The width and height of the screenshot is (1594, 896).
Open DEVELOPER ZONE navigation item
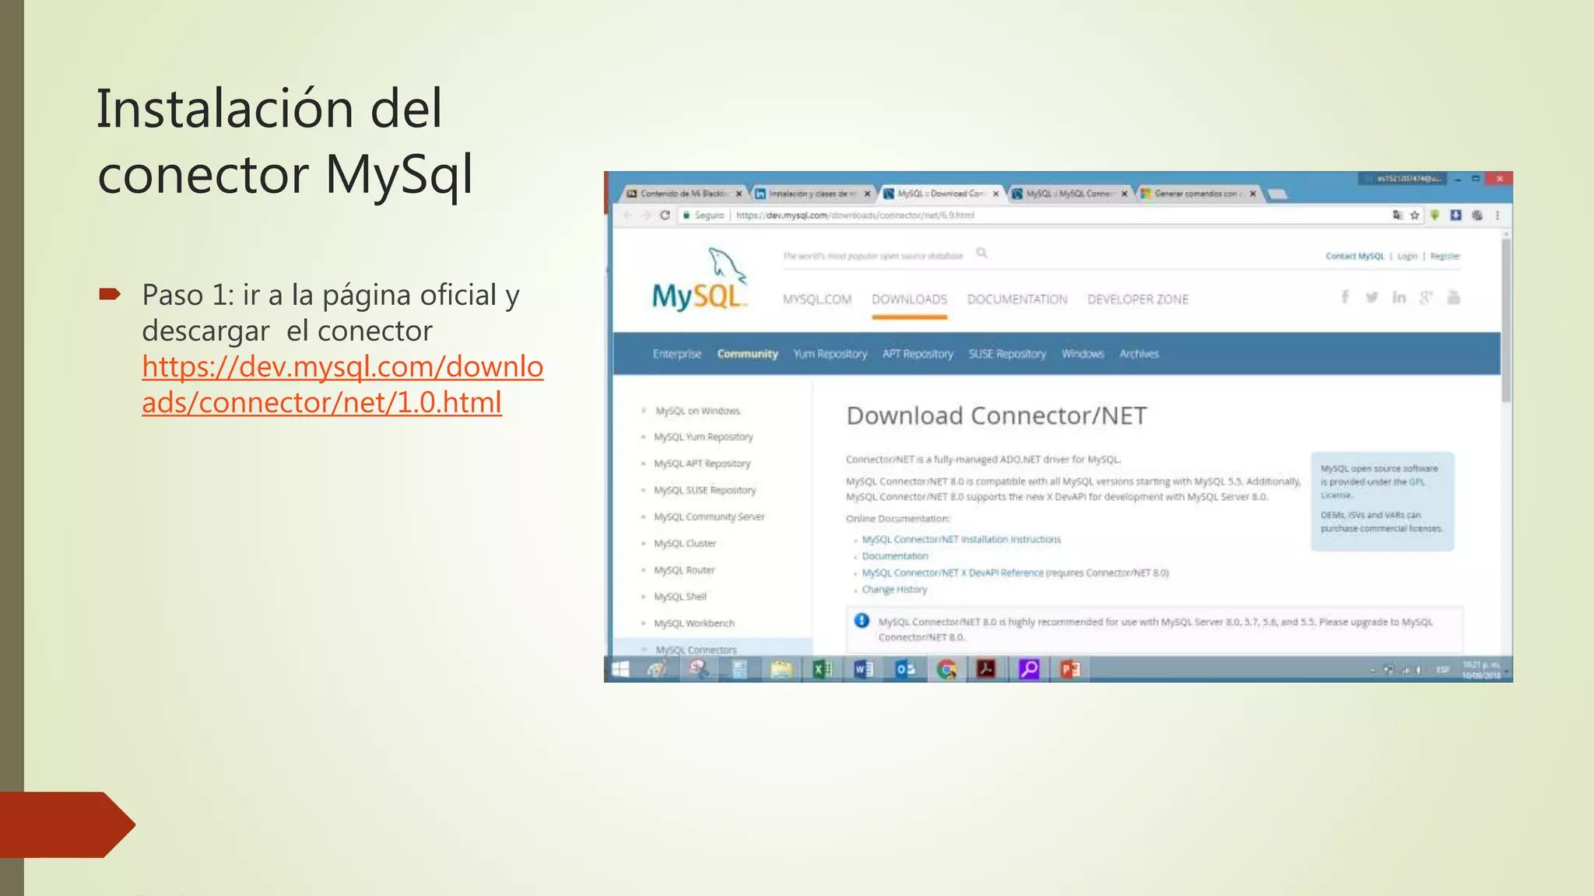tap(1138, 299)
